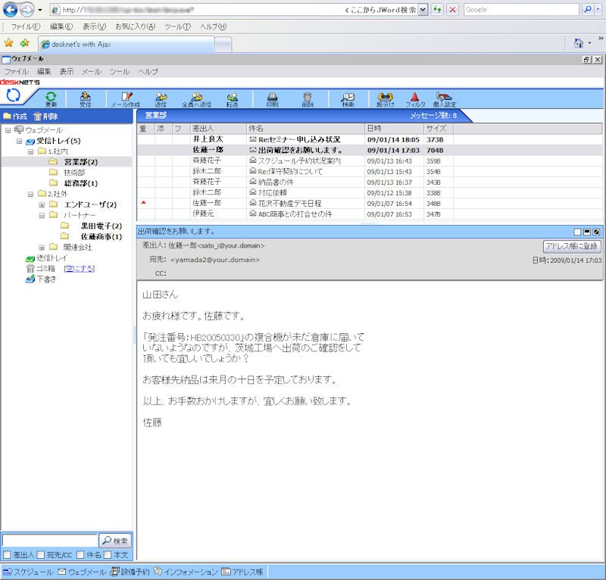The width and height of the screenshot is (606, 580).
Task: Click browser refresh green arrows icon
Action: tap(437, 10)
